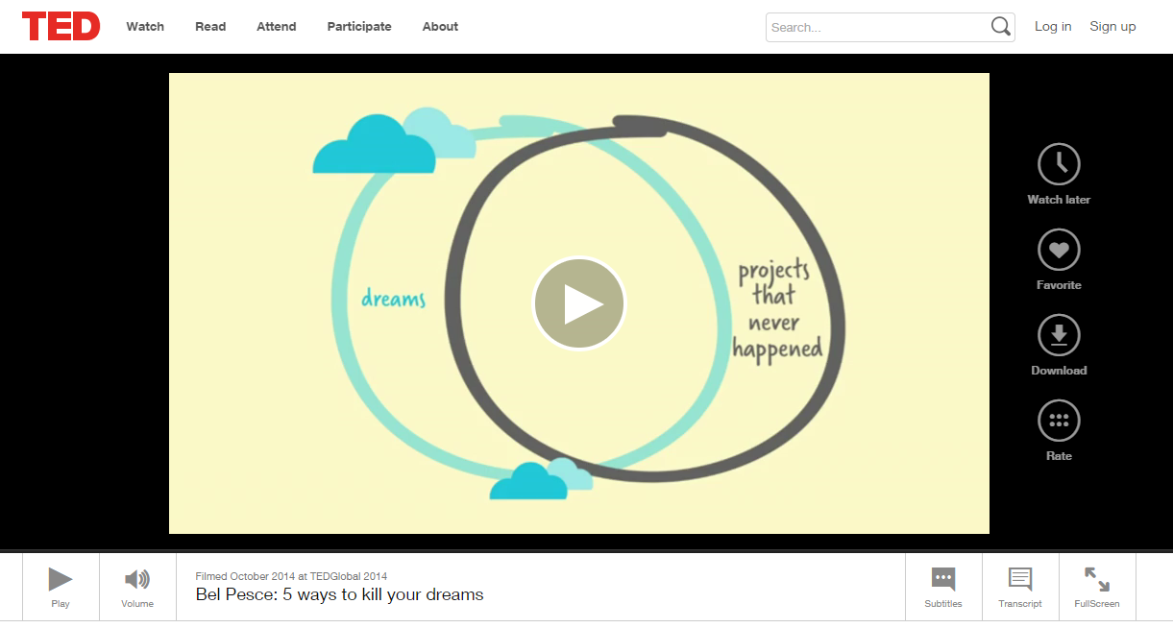Viewport: 1173px width, 628px height.
Task: Mark the talk as Favorite
Action: [x=1059, y=259]
